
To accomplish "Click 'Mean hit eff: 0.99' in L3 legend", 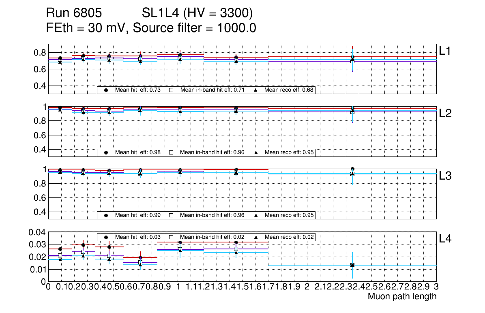I will click(138, 215).
